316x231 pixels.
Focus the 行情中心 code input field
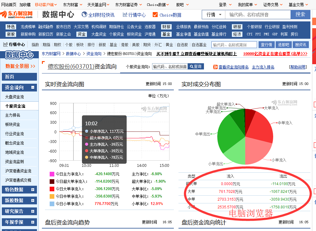click(x=234, y=45)
